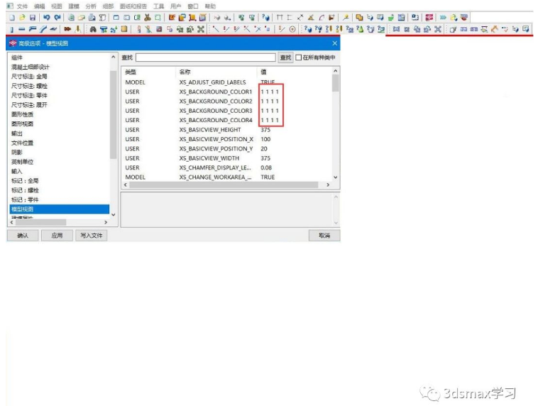Image resolution: width=538 pixels, height=406 pixels.
Task: Open the 图纸和报告 menu
Action: [x=133, y=6]
